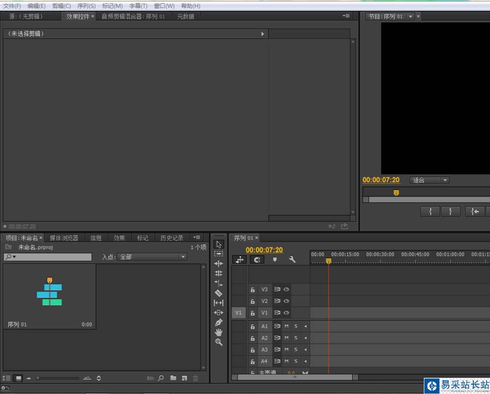Viewport: 490px width, 394px height.
Task: Toggle Snap magnet button in timeline
Action: (x=257, y=260)
